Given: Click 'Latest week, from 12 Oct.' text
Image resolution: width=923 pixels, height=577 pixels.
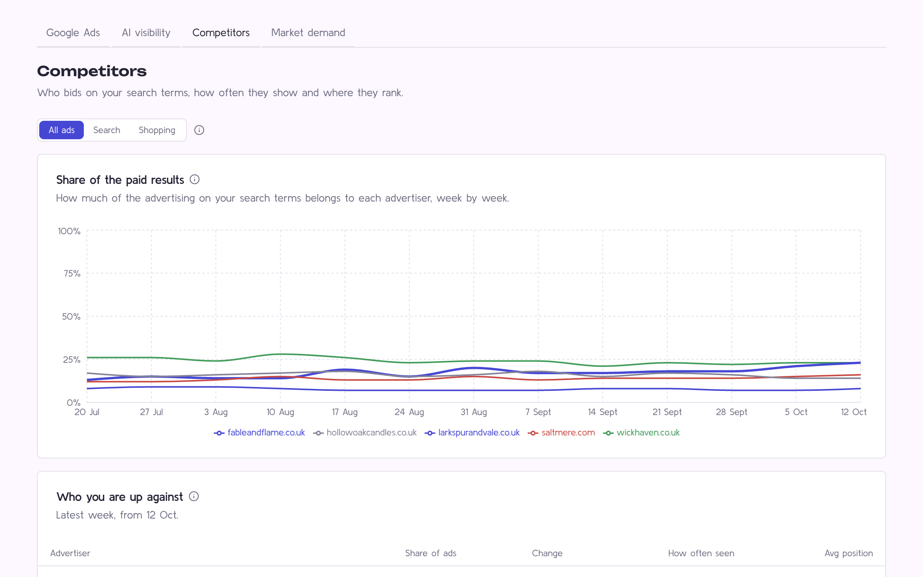Looking at the screenshot, I should 117,515.
